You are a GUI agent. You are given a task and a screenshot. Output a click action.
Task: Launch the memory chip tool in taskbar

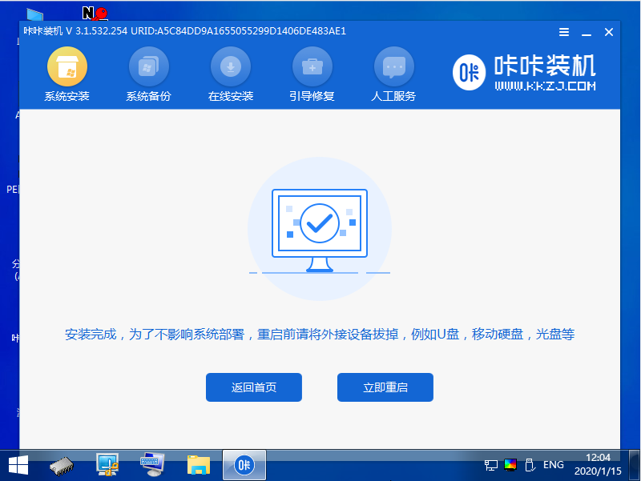click(x=62, y=464)
